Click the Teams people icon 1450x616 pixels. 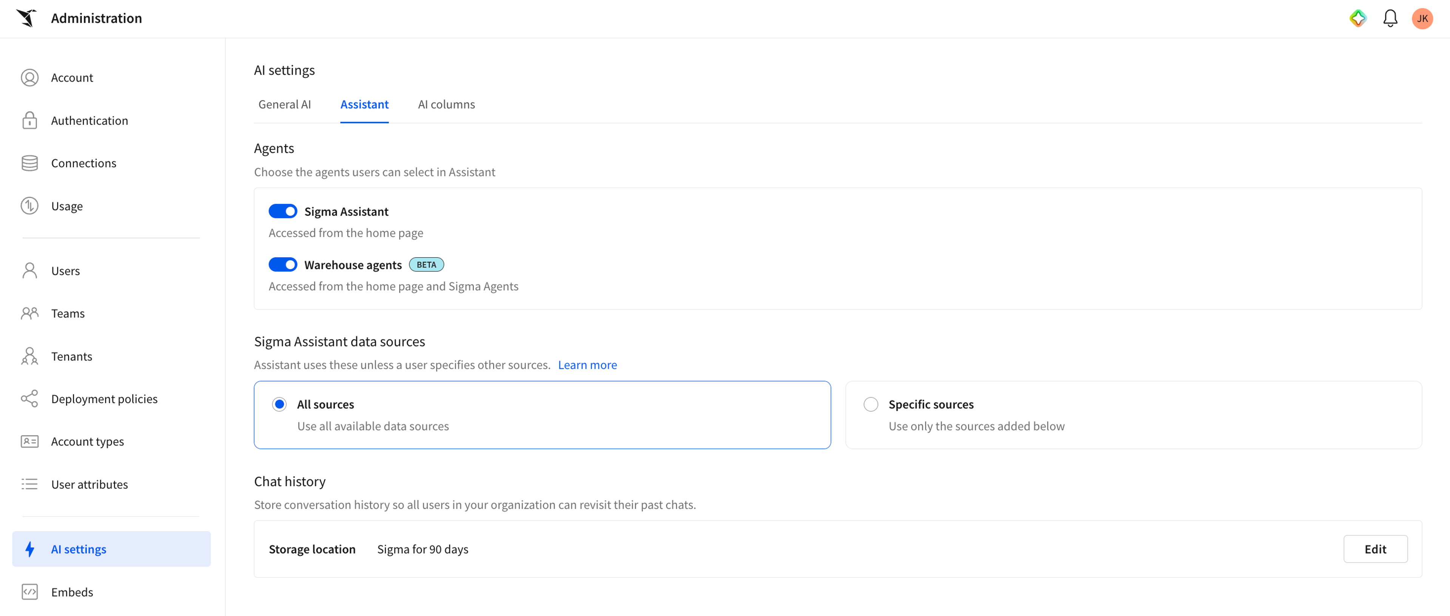click(x=30, y=313)
